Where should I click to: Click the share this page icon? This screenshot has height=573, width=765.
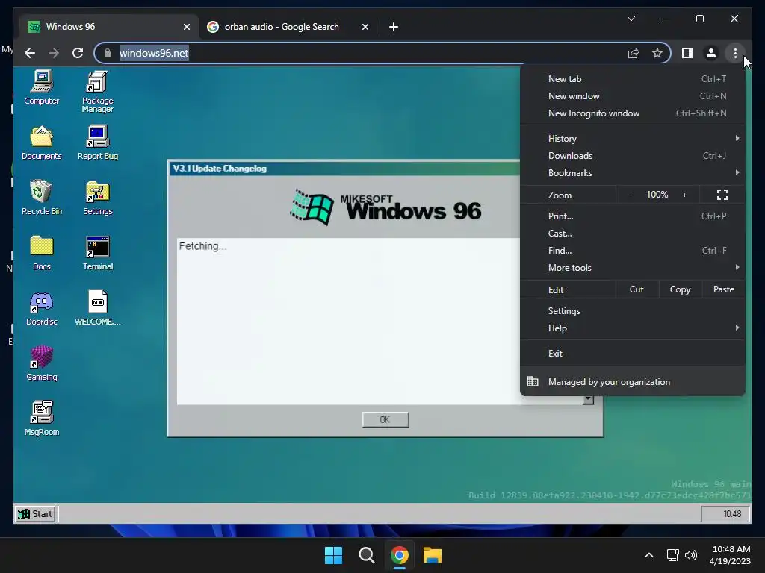[x=634, y=53]
